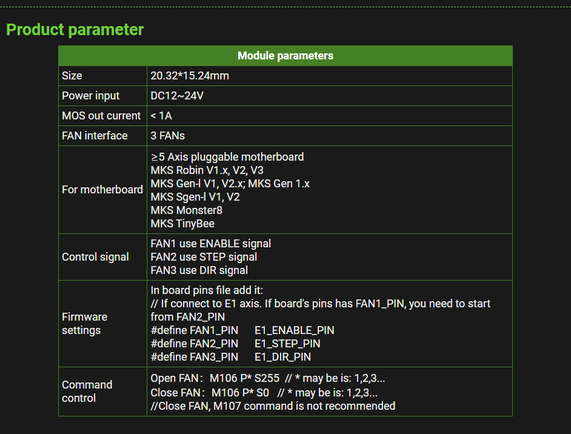Select the "MKS TinyBee" text

pos(182,224)
